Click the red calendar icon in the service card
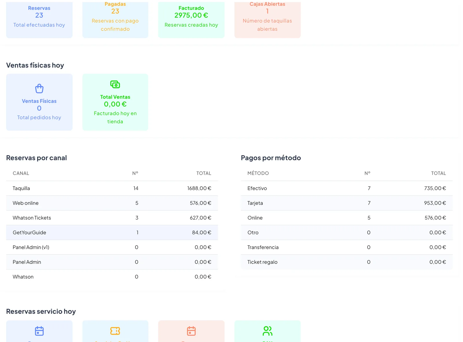 191,331
